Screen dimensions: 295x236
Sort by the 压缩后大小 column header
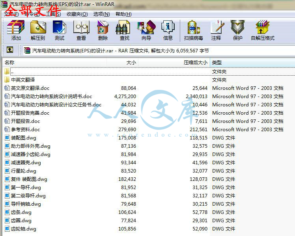coord(174,63)
